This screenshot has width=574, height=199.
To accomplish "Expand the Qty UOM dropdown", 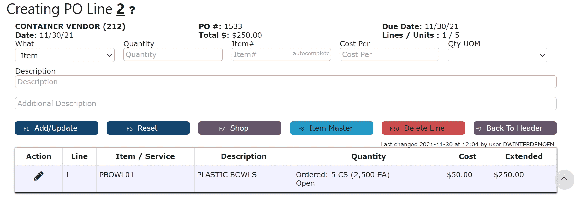I will pos(498,55).
